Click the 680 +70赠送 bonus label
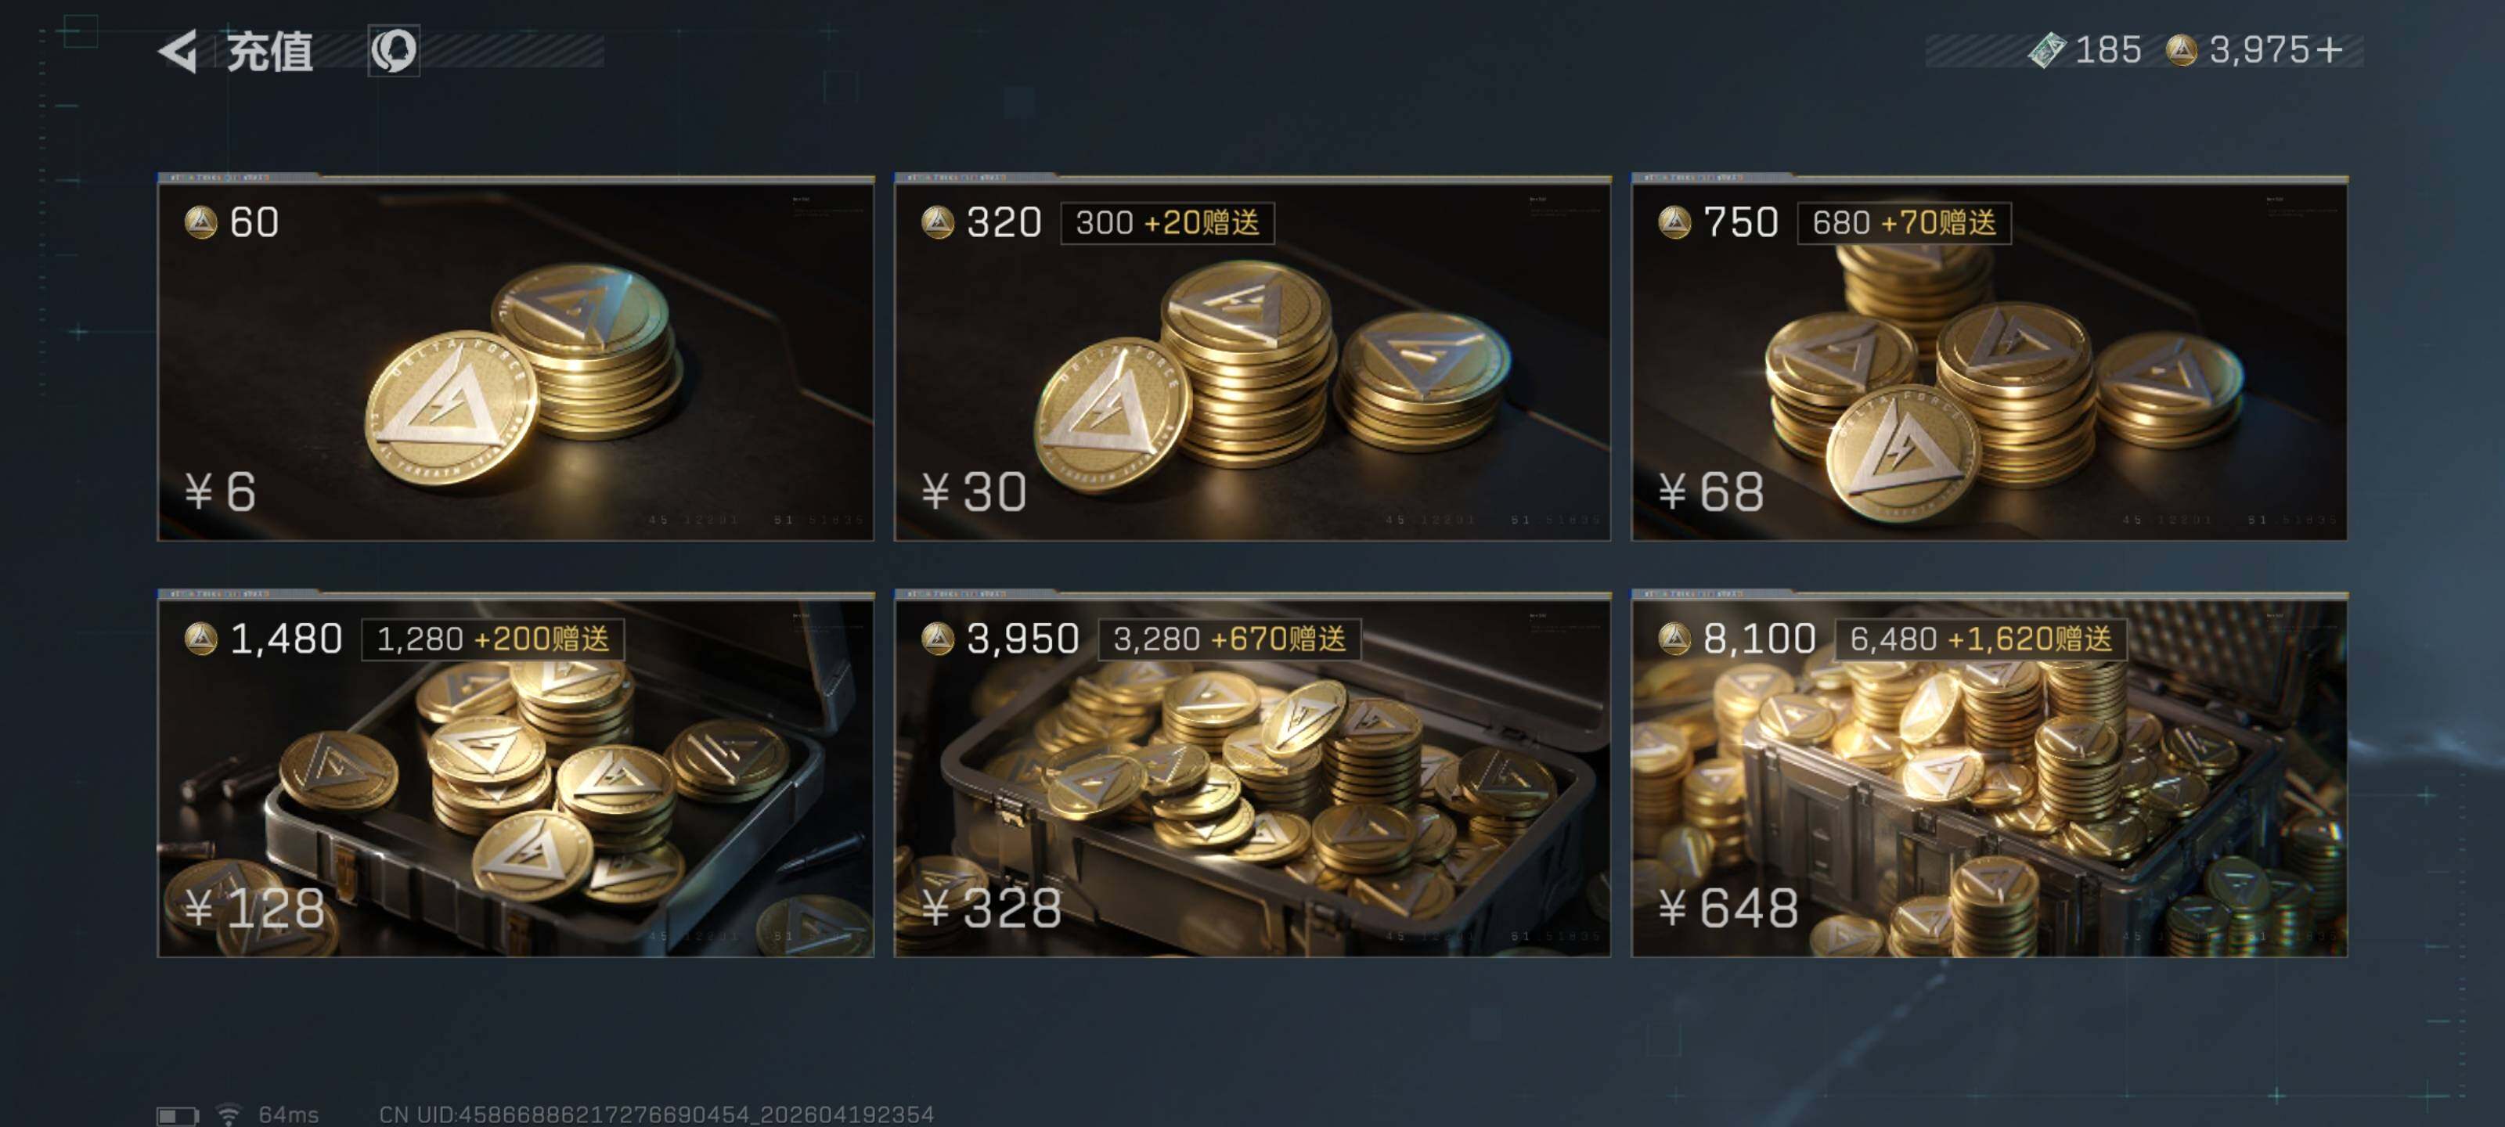 tap(1904, 223)
